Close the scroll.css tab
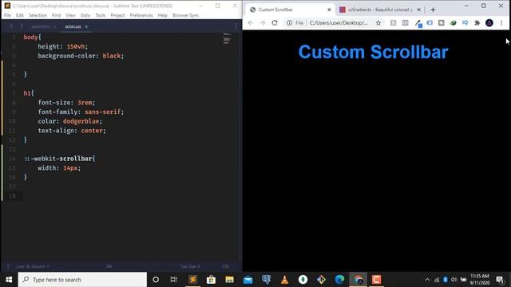Viewport: 511px width, 287px height. point(86,26)
